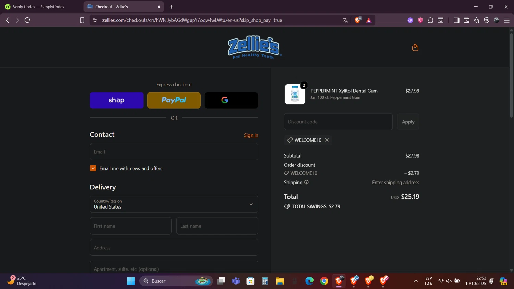514x289 pixels.
Task: Click the page vertical scrollbar
Action: click(x=511, y=75)
